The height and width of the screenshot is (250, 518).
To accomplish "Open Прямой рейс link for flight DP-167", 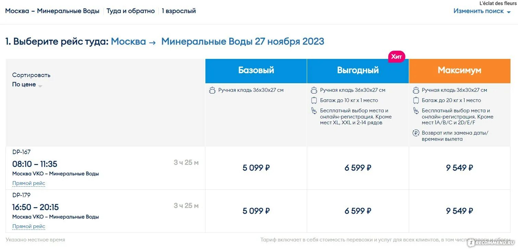I will pyautogui.click(x=29, y=183).
